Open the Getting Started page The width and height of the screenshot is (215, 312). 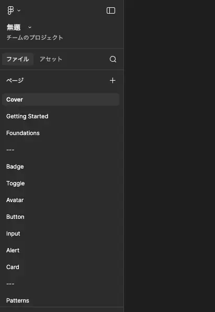(x=61, y=116)
